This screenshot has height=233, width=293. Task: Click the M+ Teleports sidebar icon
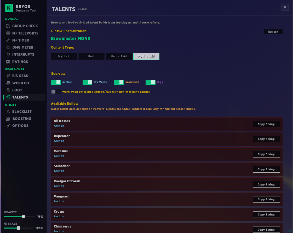click(x=8, y=33)
